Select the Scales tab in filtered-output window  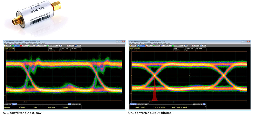[x=147, y=104]
